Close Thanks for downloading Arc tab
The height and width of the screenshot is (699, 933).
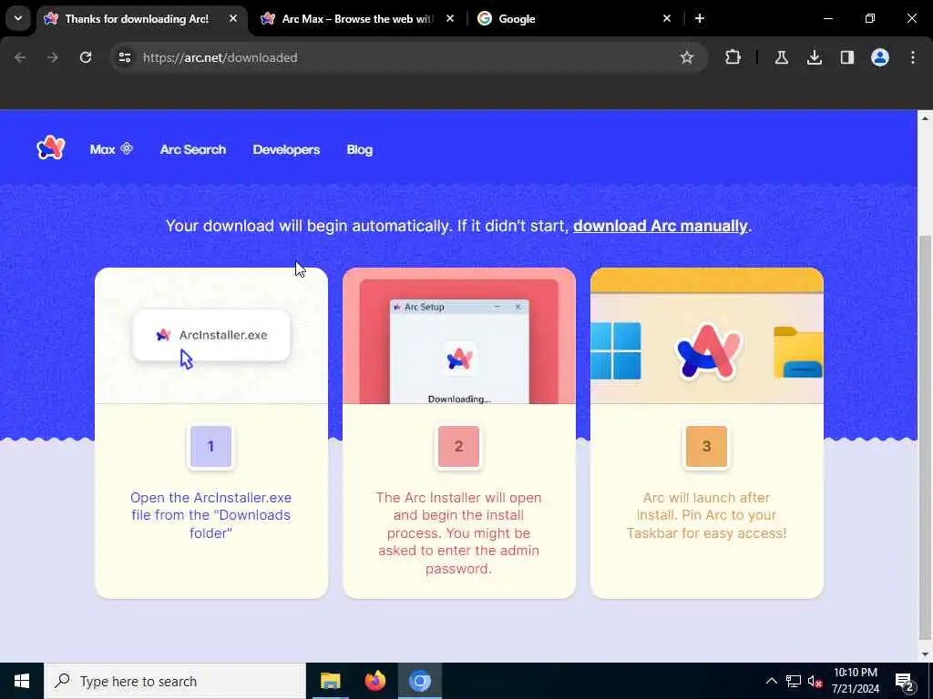[233, 18]
